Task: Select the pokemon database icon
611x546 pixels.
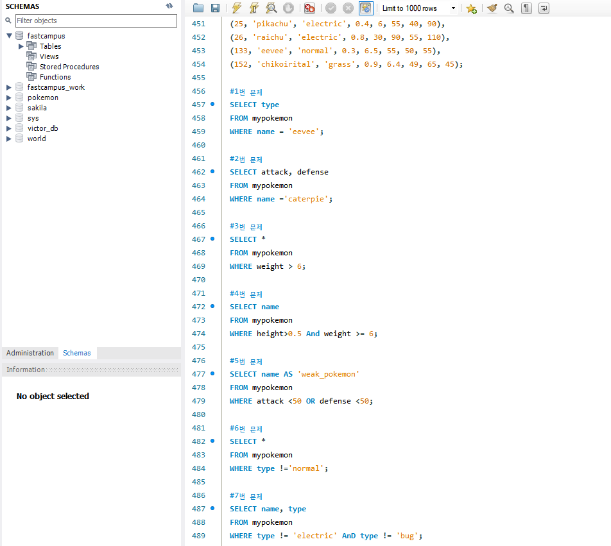Action: click(x=19, y=98)
